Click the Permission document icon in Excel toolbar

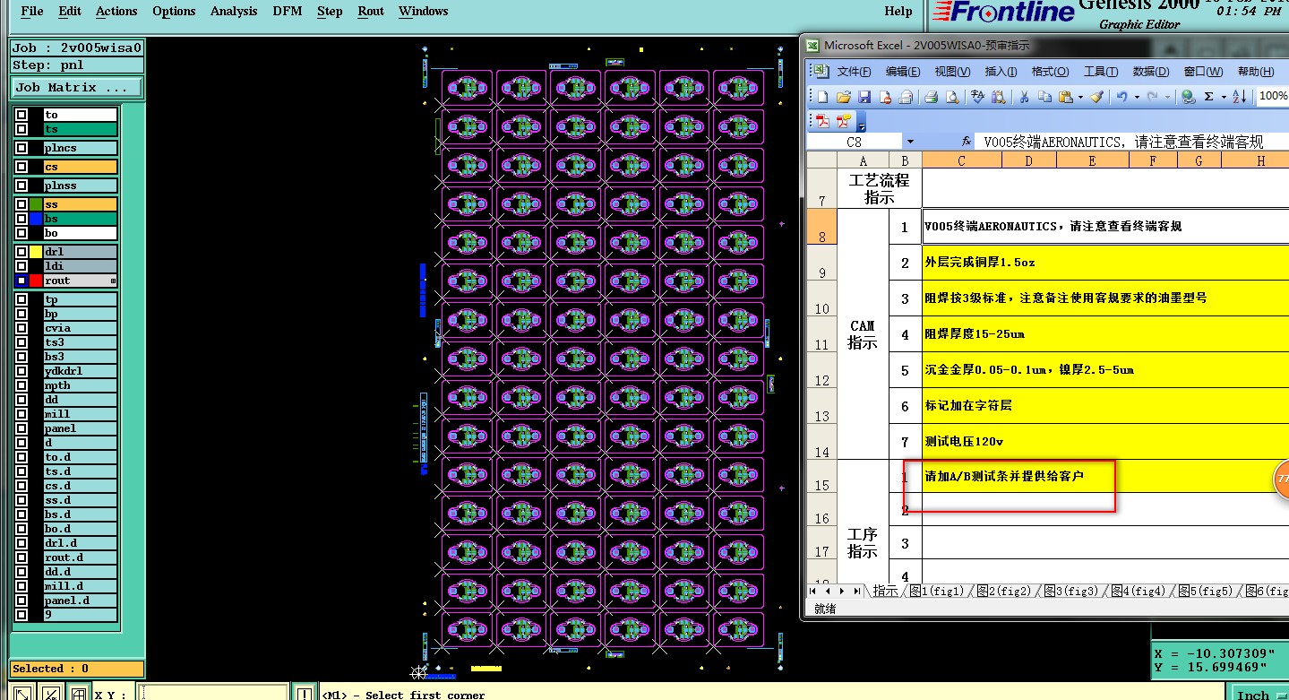point(885,97)
